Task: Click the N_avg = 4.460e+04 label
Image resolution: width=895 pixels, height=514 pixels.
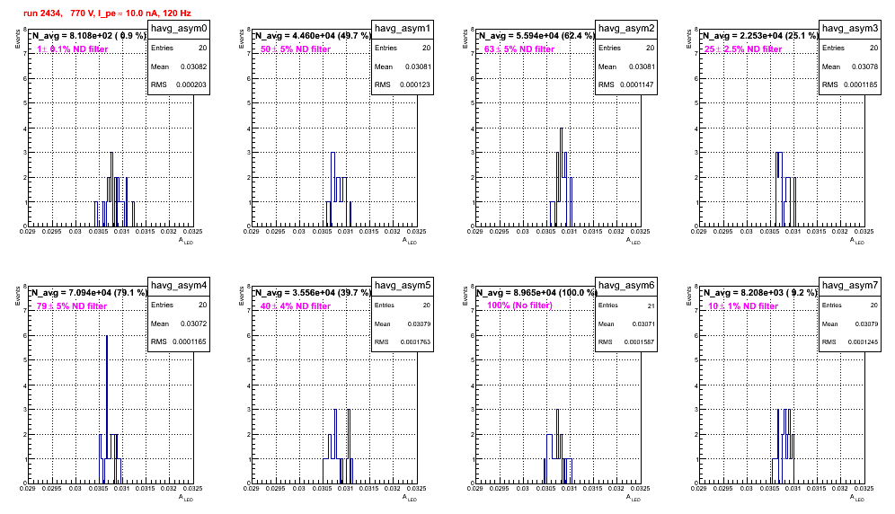Action: click(x=313, y=36)
